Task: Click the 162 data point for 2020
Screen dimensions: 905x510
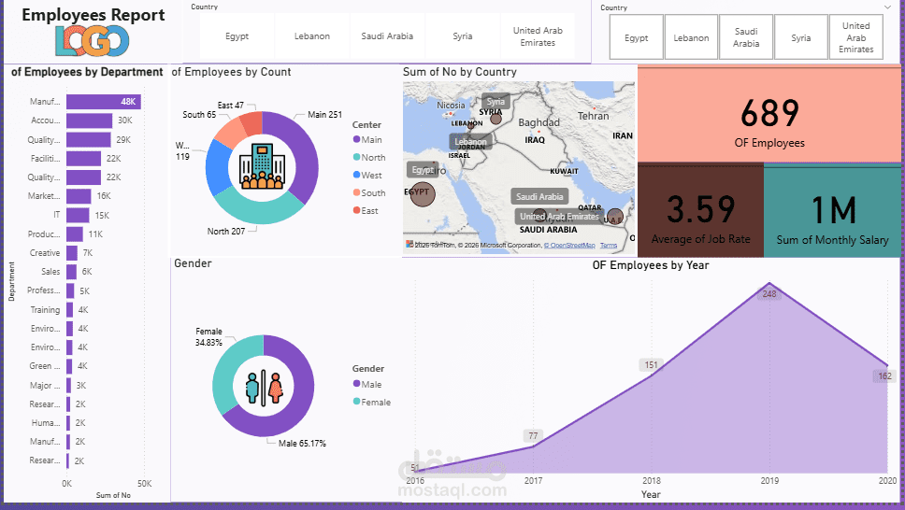Action: coord(886,365)
